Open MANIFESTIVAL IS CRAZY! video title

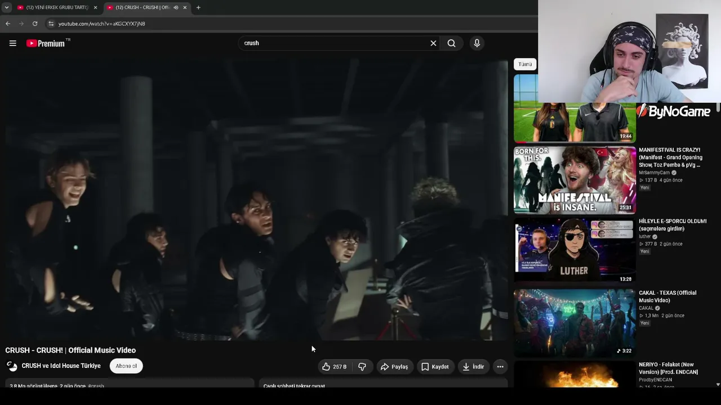pyautogui.click(x=671, y=157)
